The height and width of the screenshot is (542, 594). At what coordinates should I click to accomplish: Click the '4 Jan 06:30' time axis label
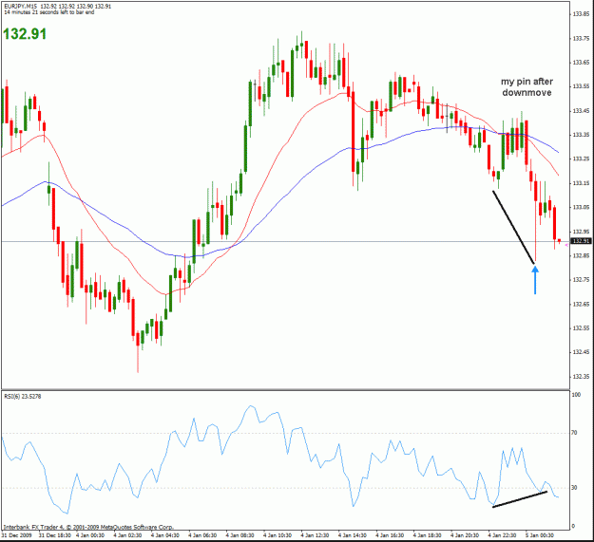click(x=202, y=535)
